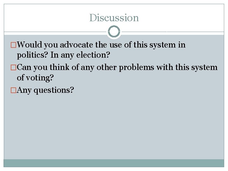Click the word 'election?' in first bullet
The height and width of the screenshot is (171, 228).
point(93,55)
